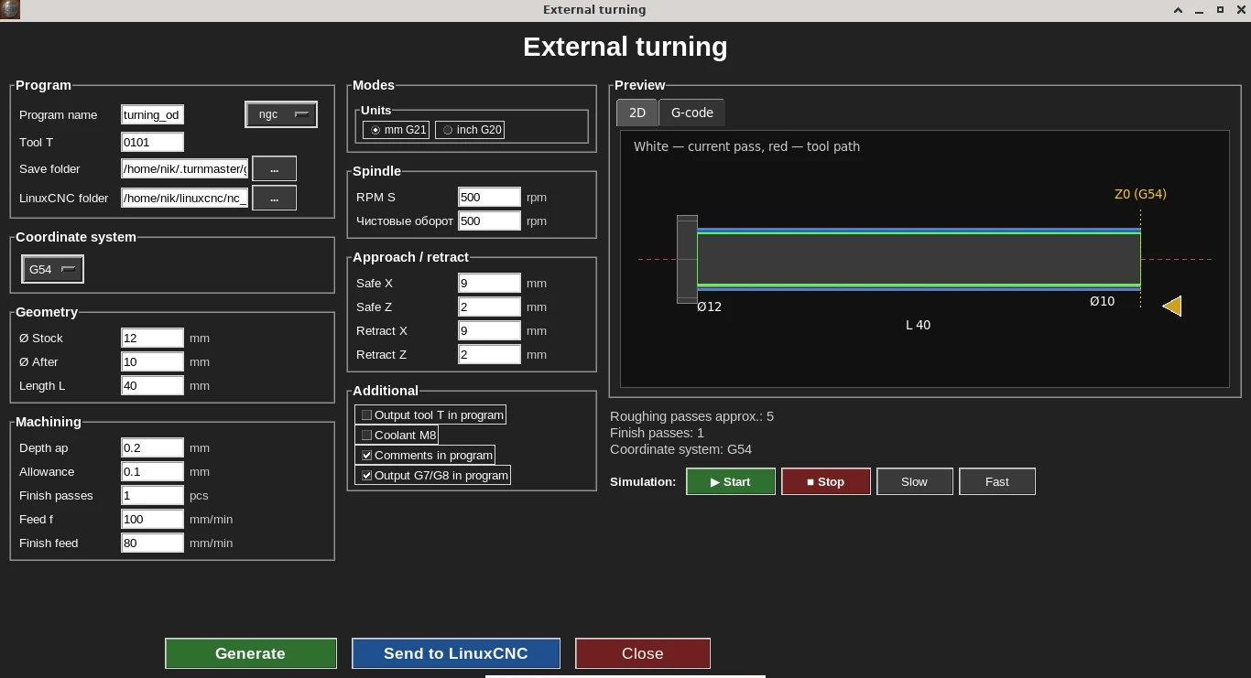Set simulation speed to Fast

point(997,481)
